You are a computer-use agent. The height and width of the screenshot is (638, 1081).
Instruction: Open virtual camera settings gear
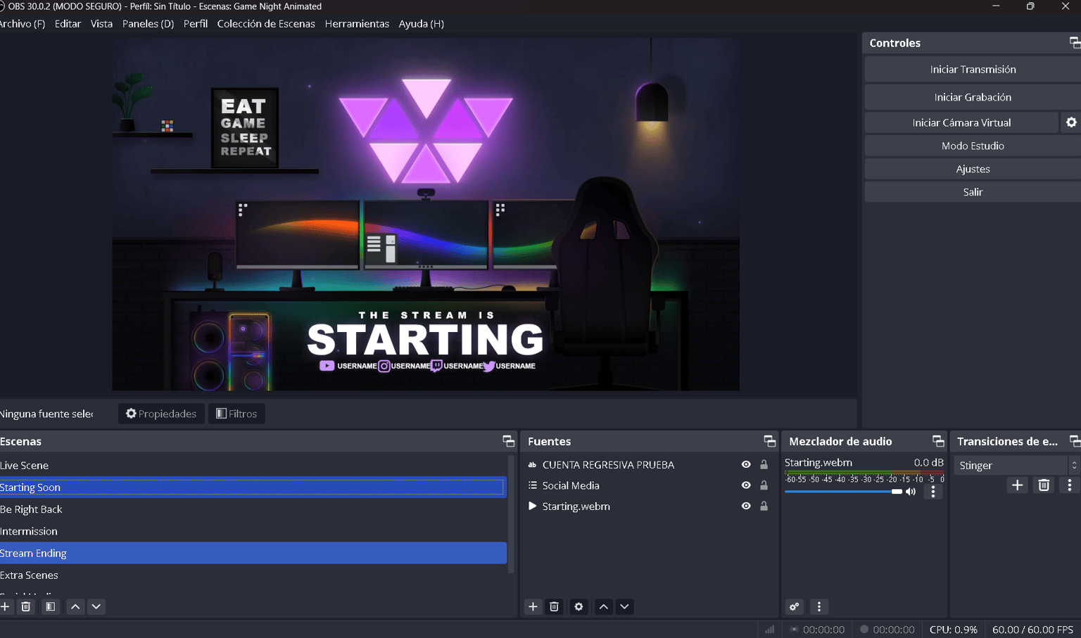1070,122
